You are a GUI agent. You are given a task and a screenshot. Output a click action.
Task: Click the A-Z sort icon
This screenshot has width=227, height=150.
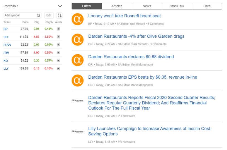59,16
